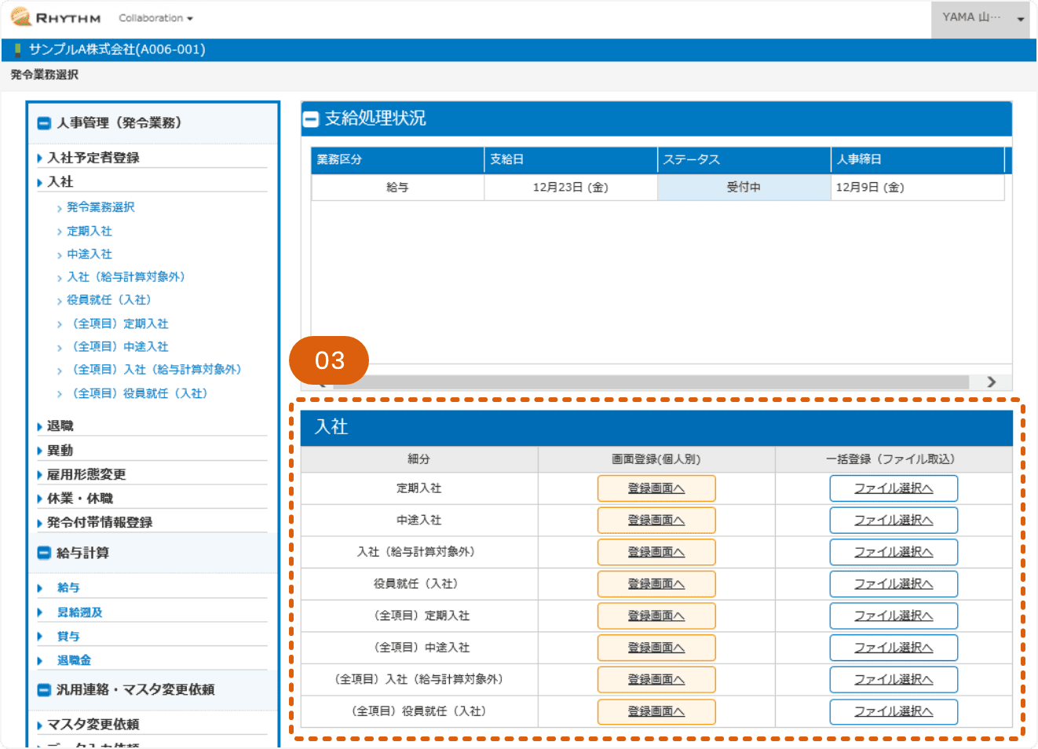The image size is (1038, 749).
Task: Click ファイル選択へ for 定期入社 row
Action: coord(894,489)
